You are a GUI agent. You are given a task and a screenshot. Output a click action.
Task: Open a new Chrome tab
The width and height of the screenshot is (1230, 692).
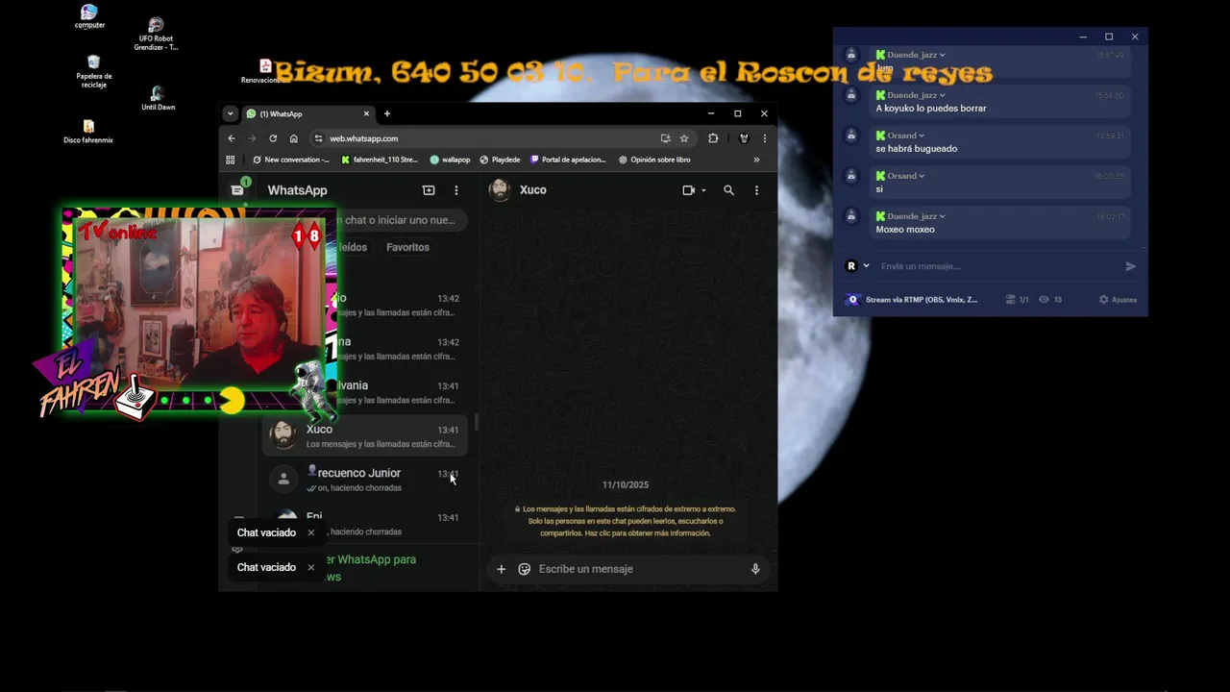point(387,113)
